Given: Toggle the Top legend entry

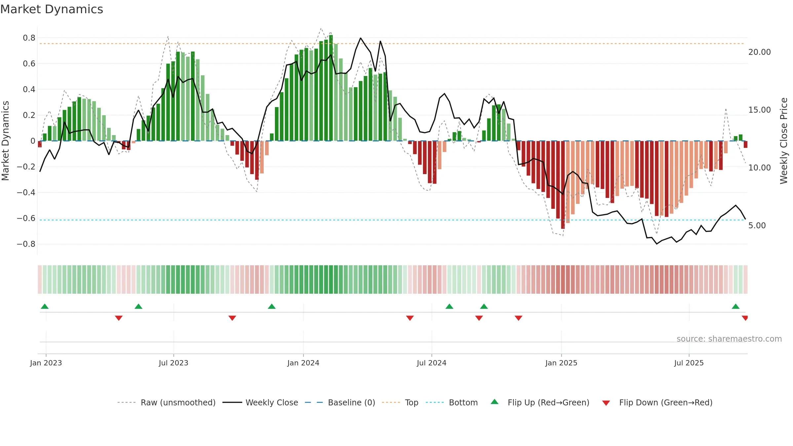Looking at the screenshot, I should [400, 402].
